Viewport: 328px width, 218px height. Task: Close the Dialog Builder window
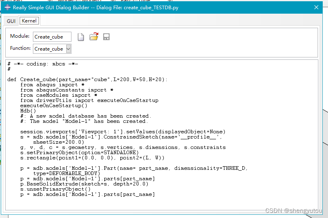click(316, 7)
